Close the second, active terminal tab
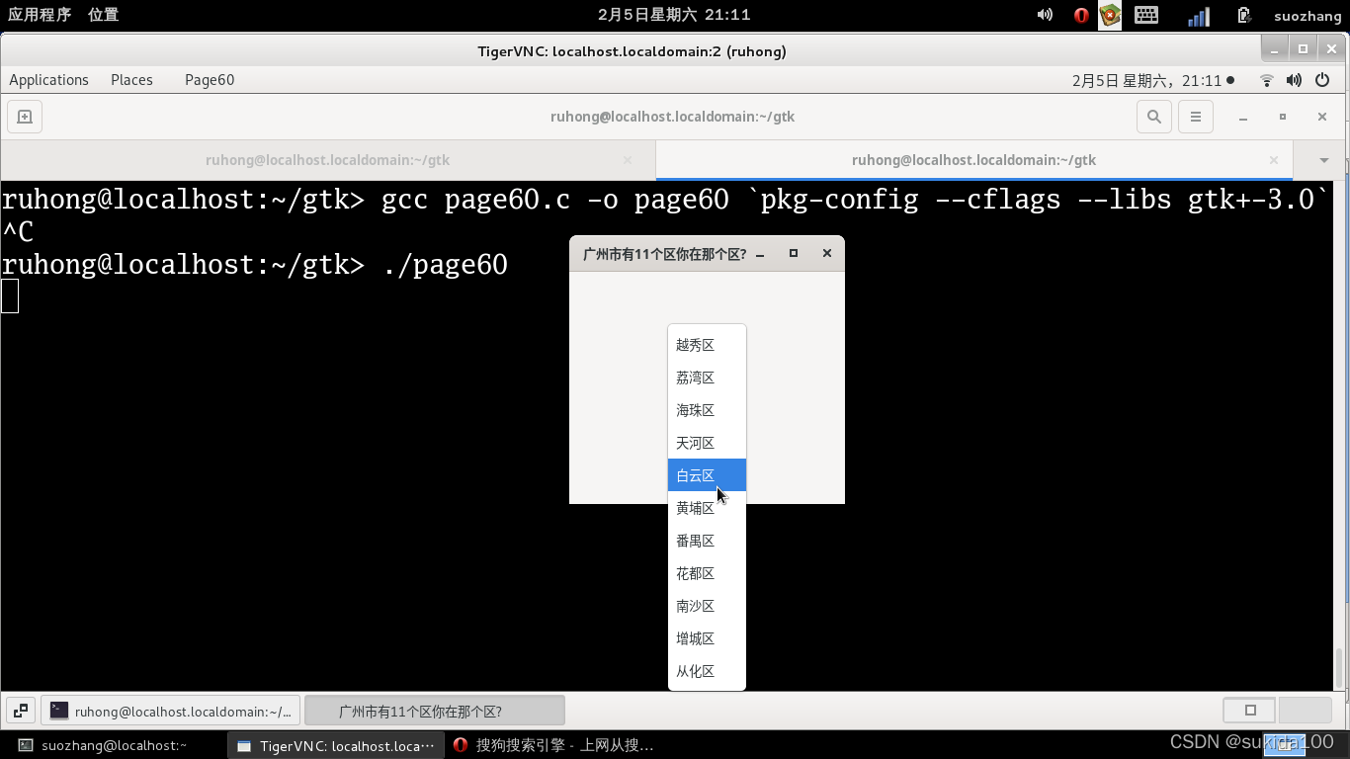The image size is (1350, 759). (x=1274, y=160)
